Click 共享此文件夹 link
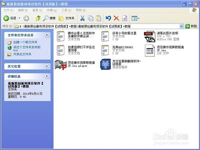The image size is (200, 150). 22,54
